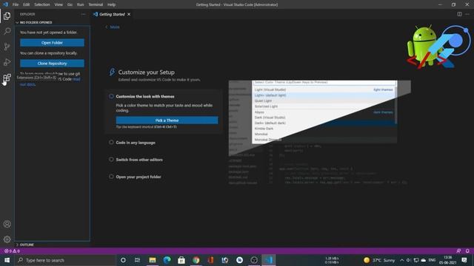
Task: Close the Getting Started tab
Action: pos(129,14)
